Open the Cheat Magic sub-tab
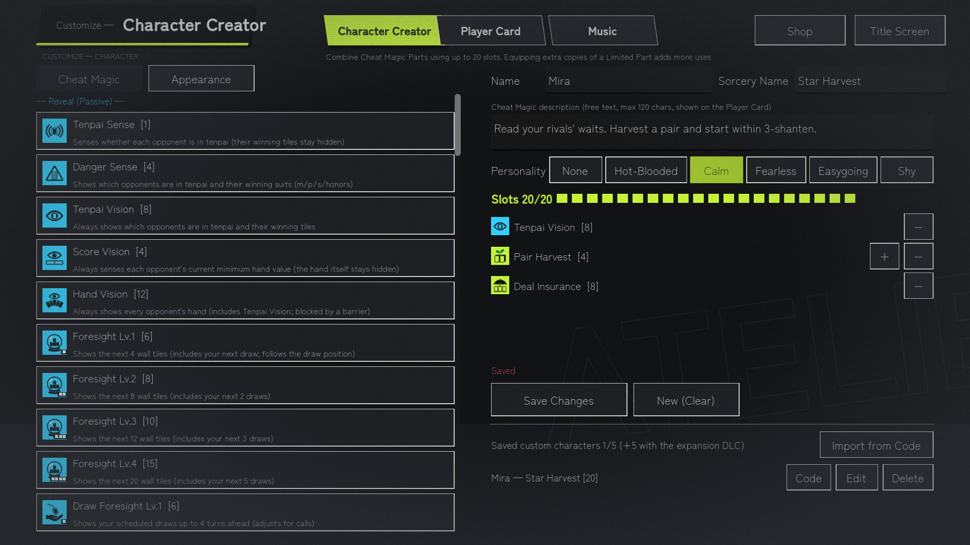The width and height of the screenshot is (970, 545). [89, 79]
